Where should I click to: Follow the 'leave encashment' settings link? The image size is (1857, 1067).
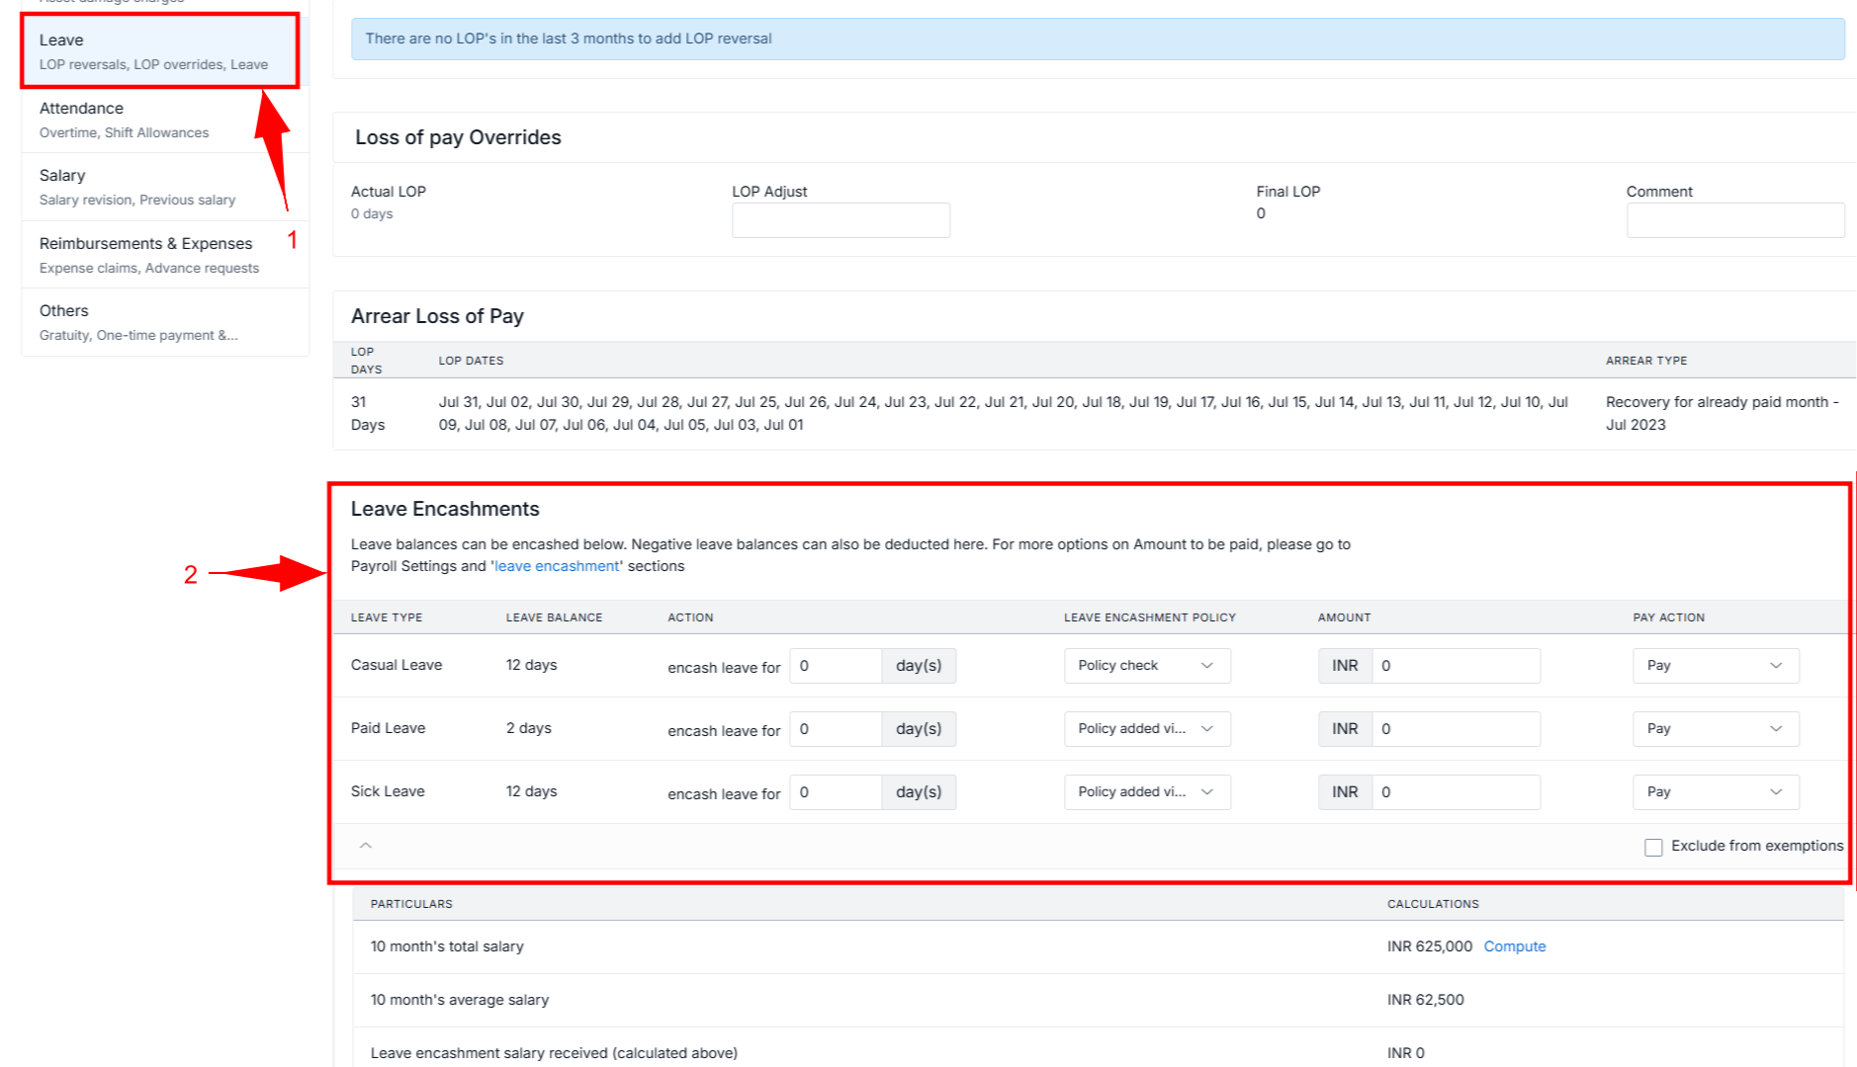[x=557, y=566]
